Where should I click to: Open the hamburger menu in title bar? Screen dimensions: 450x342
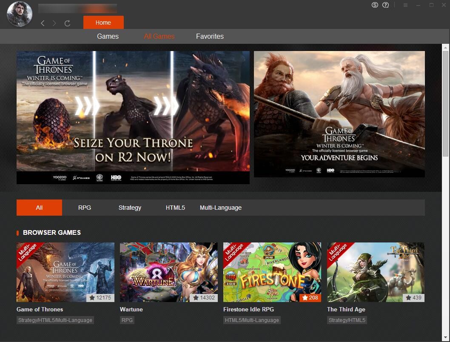pos(405,5)
